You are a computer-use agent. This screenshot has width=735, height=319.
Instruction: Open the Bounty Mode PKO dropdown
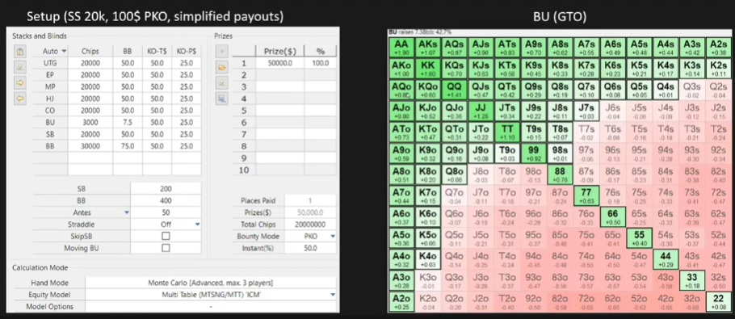tap(333, 236)
